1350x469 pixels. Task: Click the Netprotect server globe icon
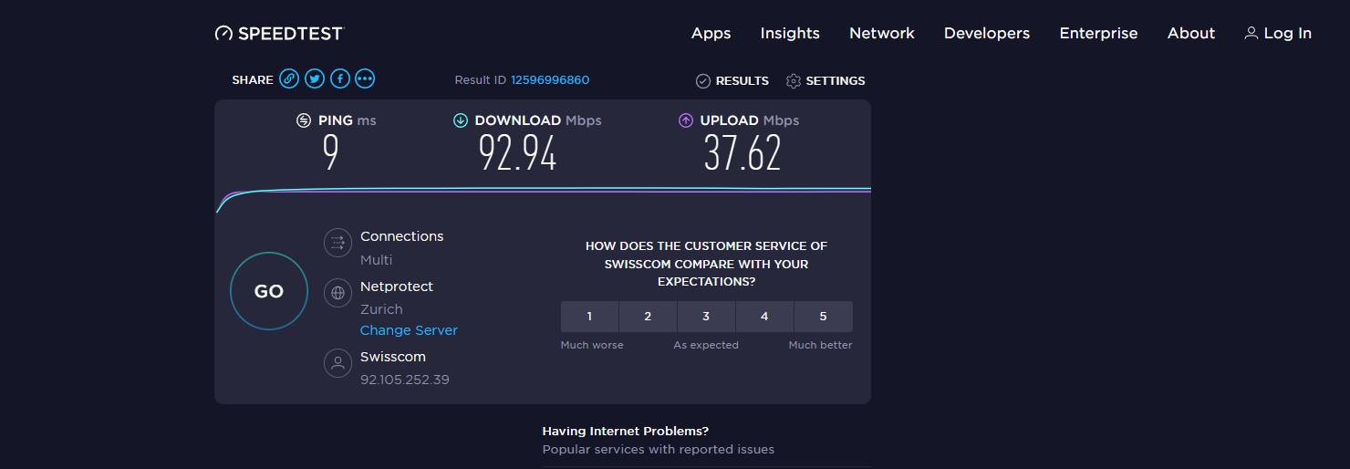click(337, 293)
